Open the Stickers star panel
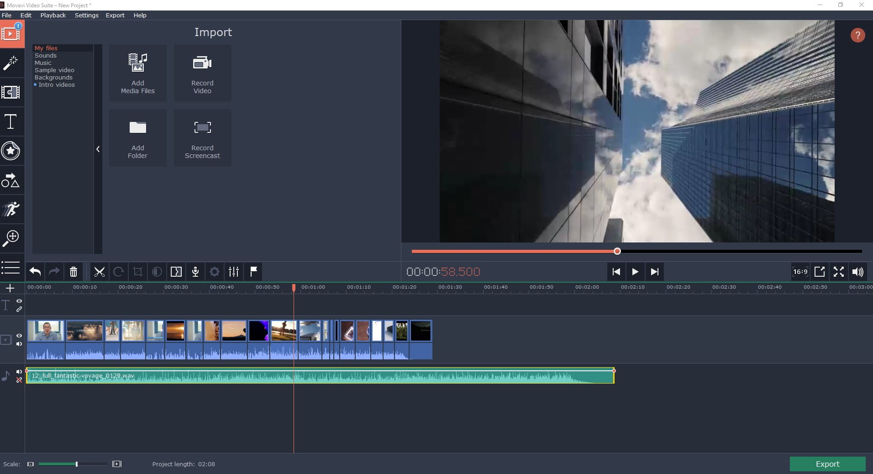The width and height of the screenshot is (873, 474). pyautogui.click(x=11, y=151)
